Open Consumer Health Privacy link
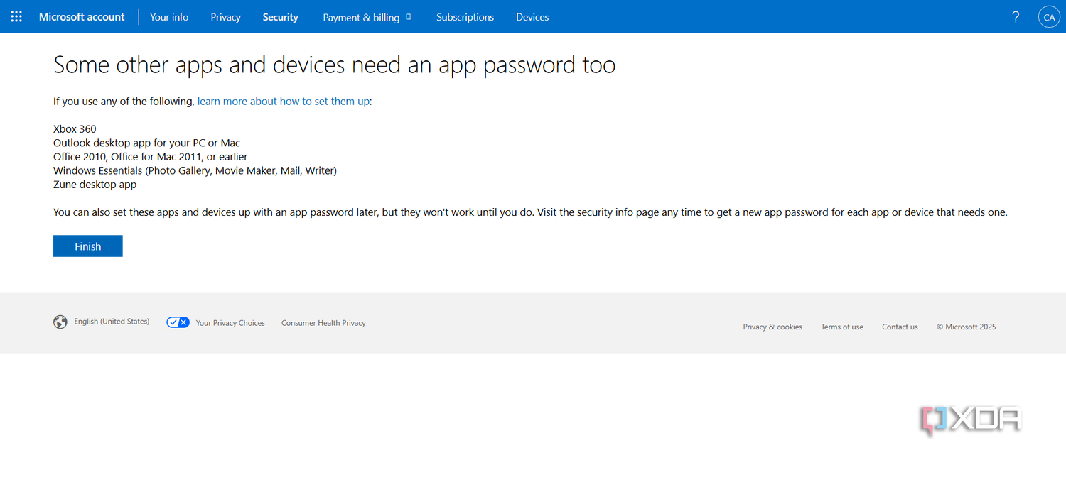 pyautogui.click(x=323, y=323)
